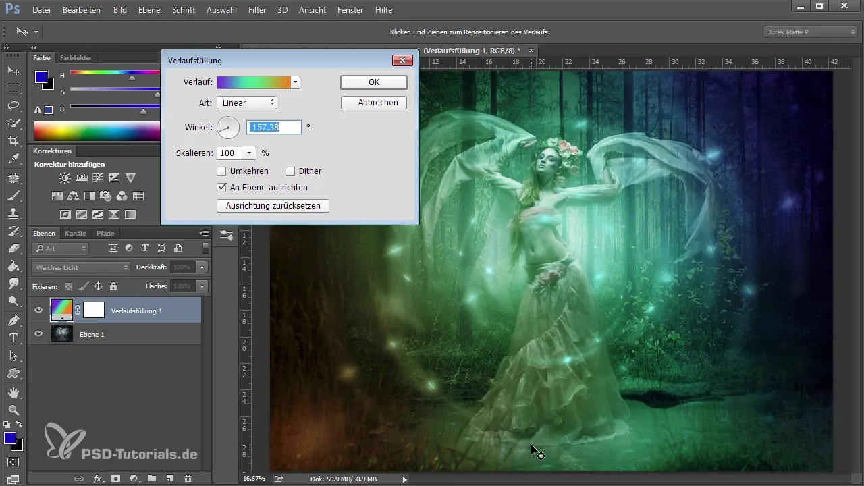Image resolution: width=864 pixels, height=486 pixels.
Task: Select the Hand tool
Action: coord(13,392)
